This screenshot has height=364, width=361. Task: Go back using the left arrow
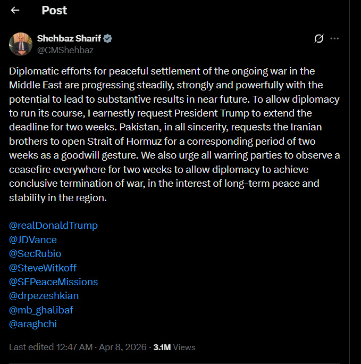tap(15, 10)
